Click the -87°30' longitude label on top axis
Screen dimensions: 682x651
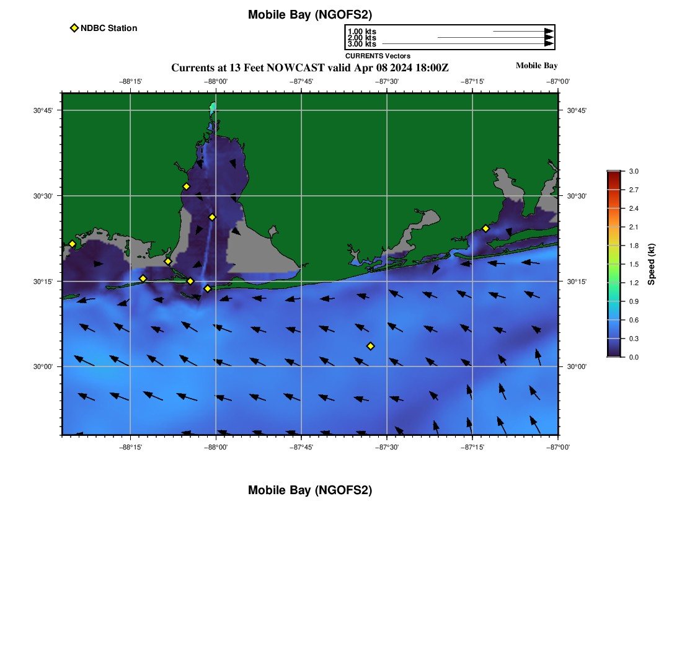(387, 81)
